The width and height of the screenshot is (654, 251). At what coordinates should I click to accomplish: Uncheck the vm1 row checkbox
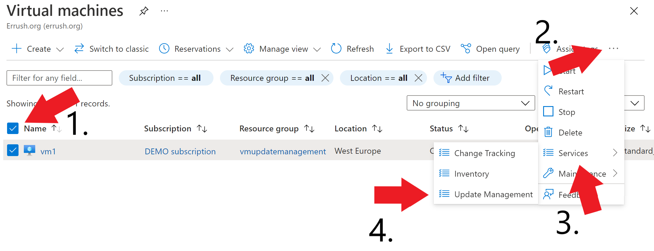(x=13, y=150)
